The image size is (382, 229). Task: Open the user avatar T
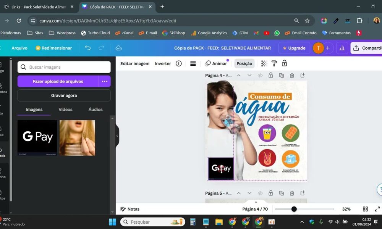(318, 48)
